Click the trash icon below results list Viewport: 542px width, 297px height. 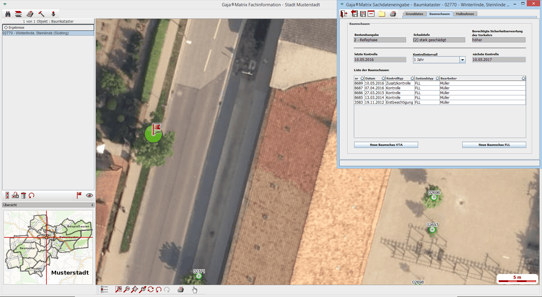[24, 195]
